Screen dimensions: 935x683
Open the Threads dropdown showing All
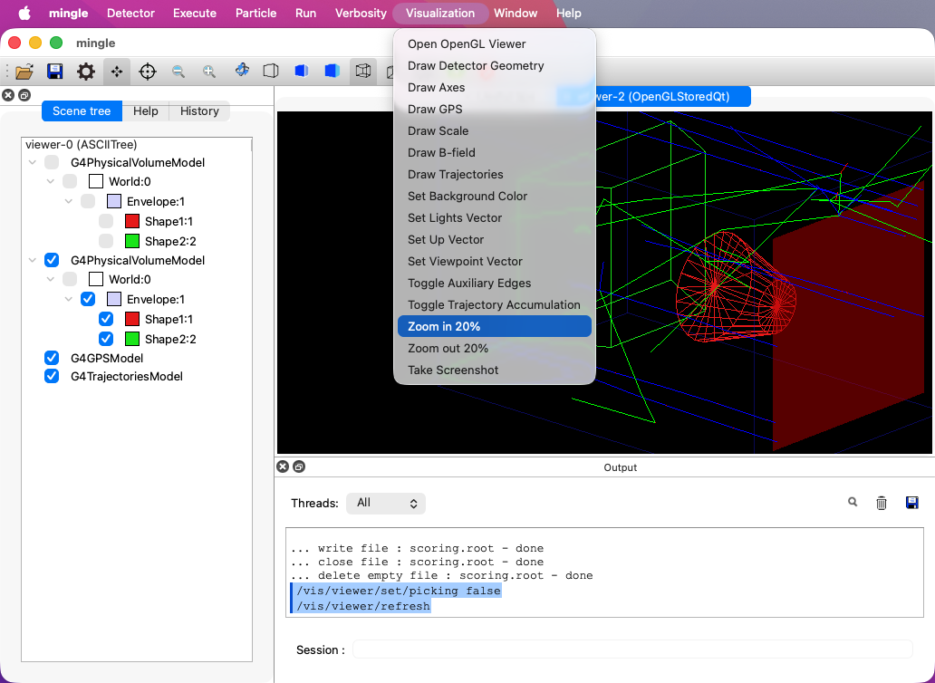385,503
